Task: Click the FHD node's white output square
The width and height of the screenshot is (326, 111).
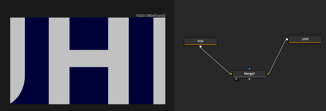Action: (200, 47)
